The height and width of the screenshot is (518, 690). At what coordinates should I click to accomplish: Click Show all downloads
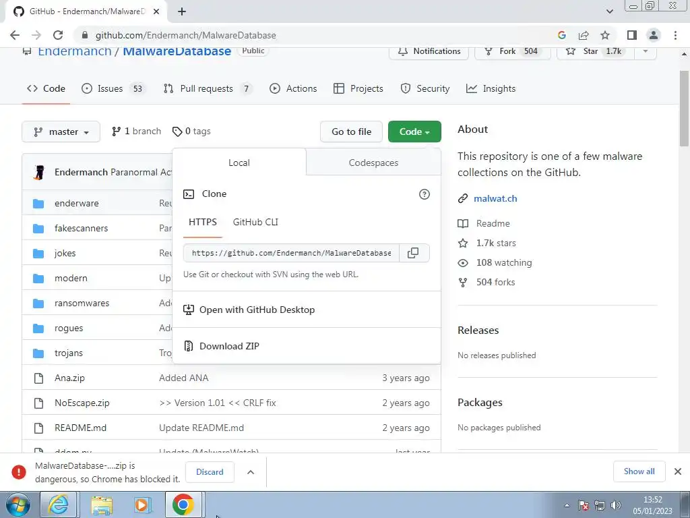click(x=639, y=471)
